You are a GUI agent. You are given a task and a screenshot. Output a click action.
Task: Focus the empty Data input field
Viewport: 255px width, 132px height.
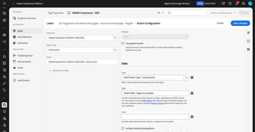pos(155,117)
